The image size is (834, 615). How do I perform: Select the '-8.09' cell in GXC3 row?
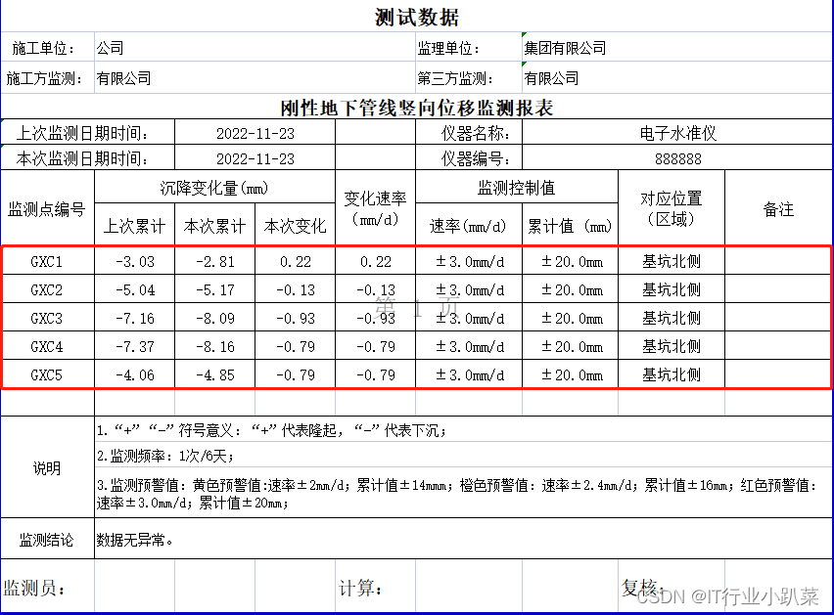click(x=214, y=318)
